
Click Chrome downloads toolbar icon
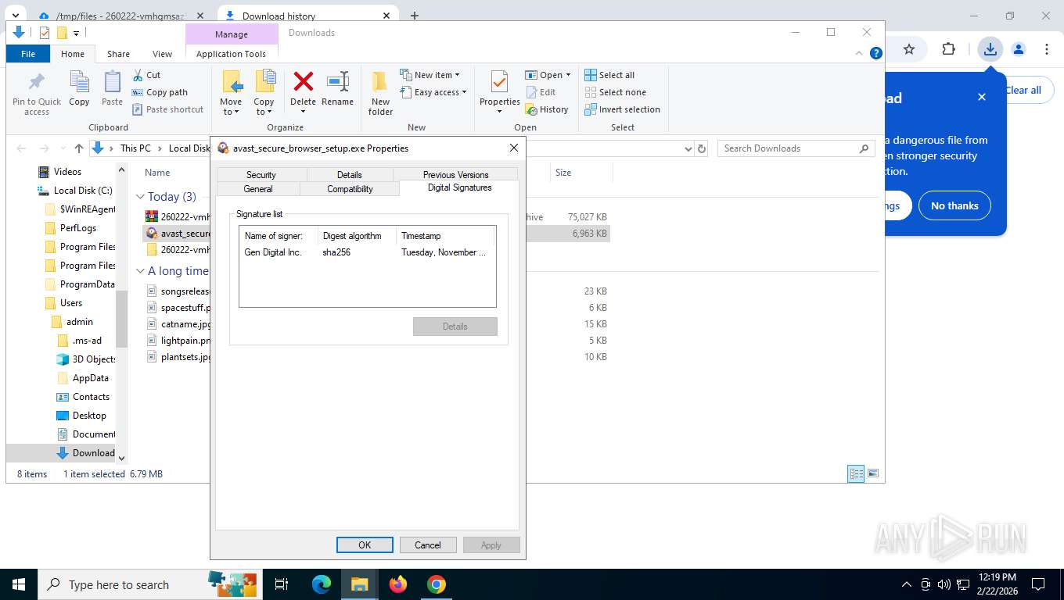click(x=990, y=49)
